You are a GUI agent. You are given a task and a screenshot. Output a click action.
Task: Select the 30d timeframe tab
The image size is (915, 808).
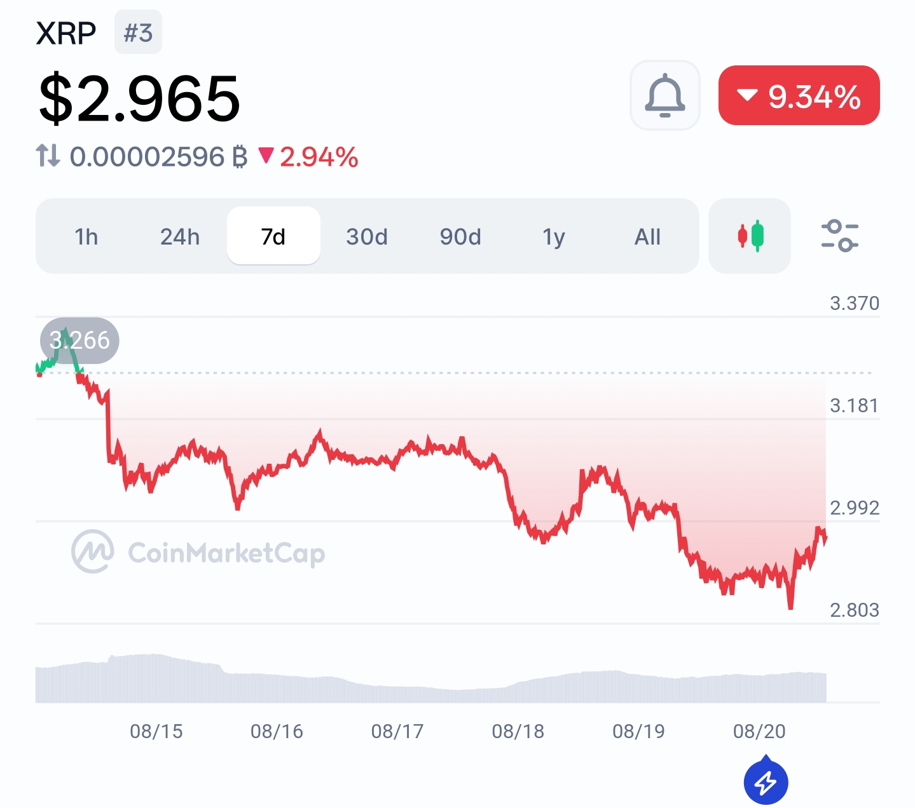[x=367, y=236]
